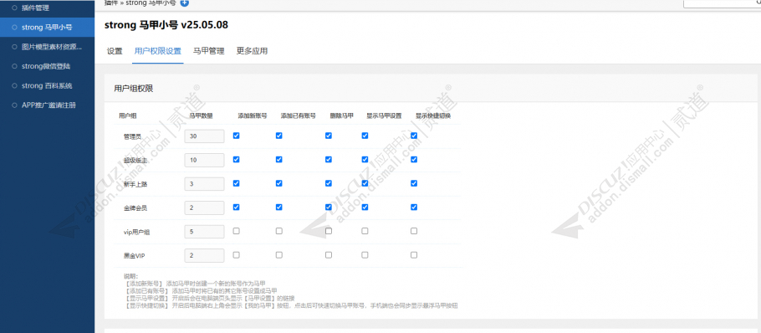Click the 【显示快捷切换】 note line

tap(291, 306)
